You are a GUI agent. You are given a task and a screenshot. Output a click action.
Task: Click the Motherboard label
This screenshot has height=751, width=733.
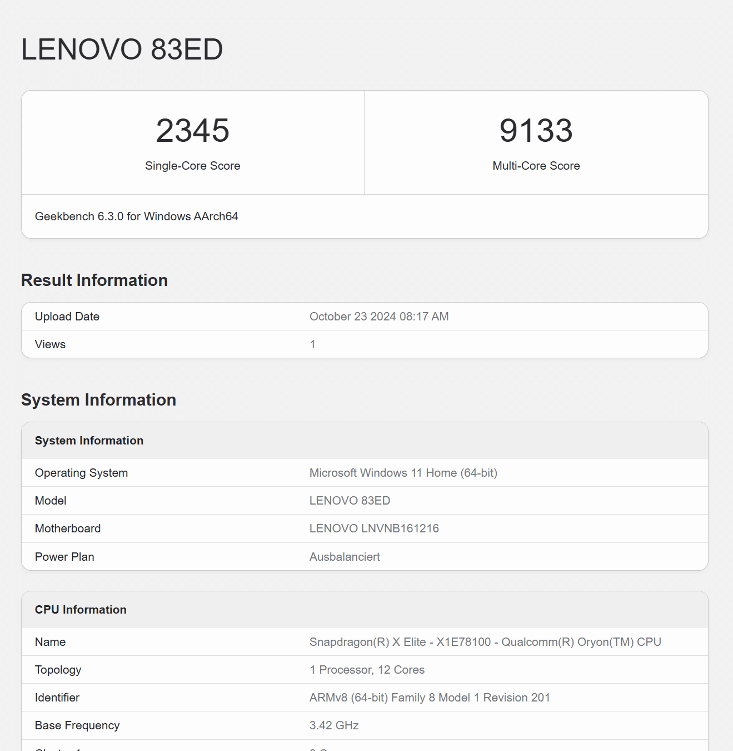coord(68,528)
